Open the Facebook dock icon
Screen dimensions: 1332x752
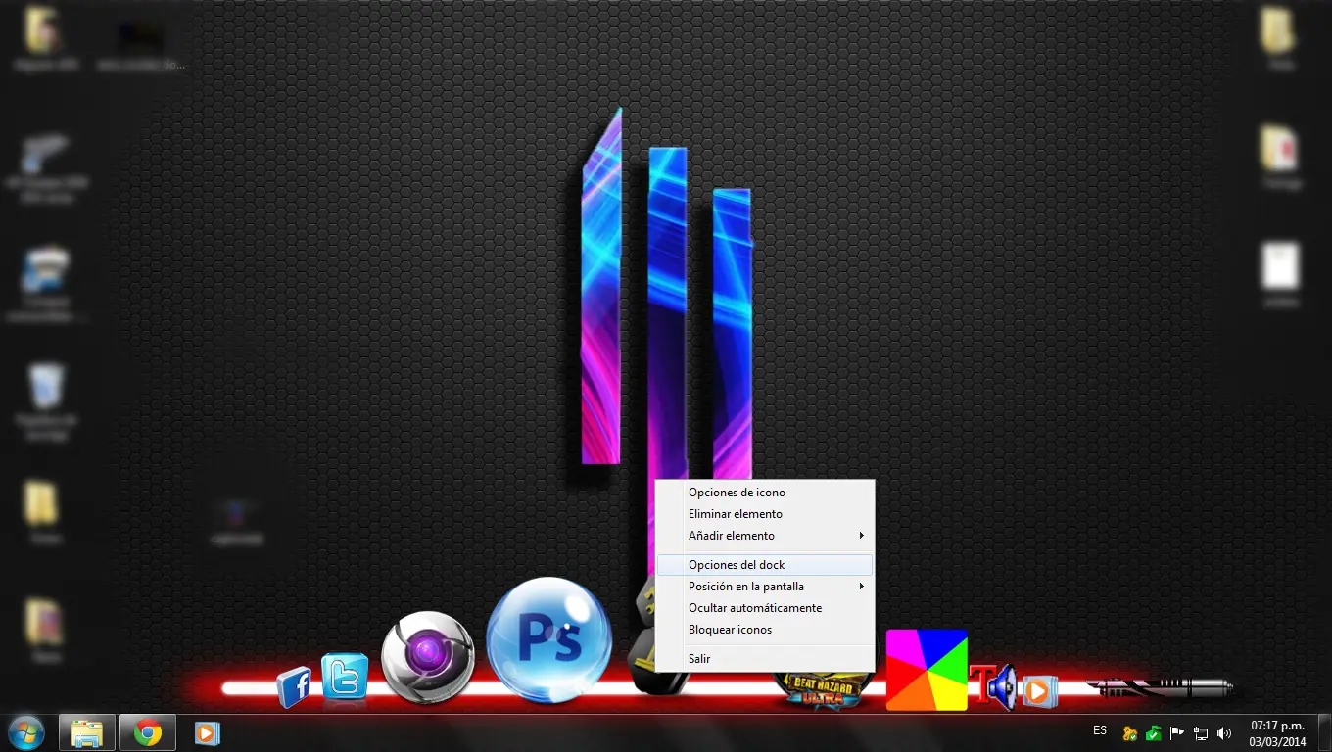294,686
